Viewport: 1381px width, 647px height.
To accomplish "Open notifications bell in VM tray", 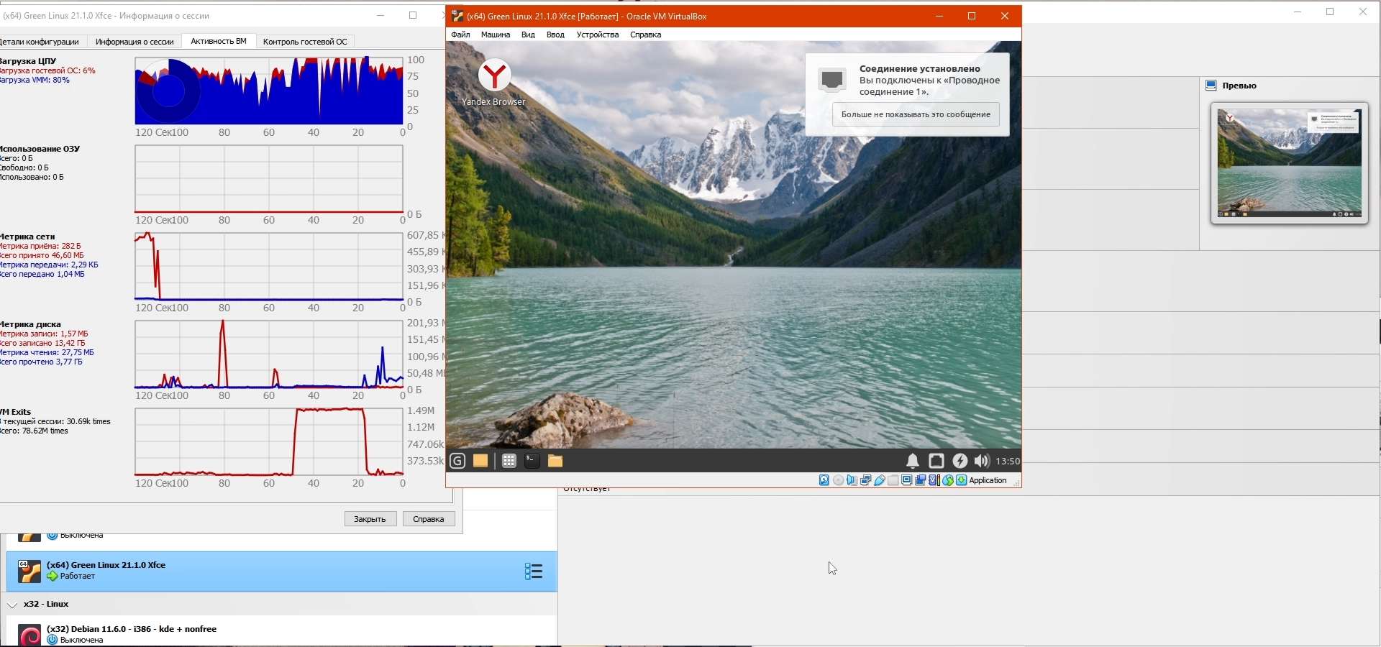I will (912, 462).
